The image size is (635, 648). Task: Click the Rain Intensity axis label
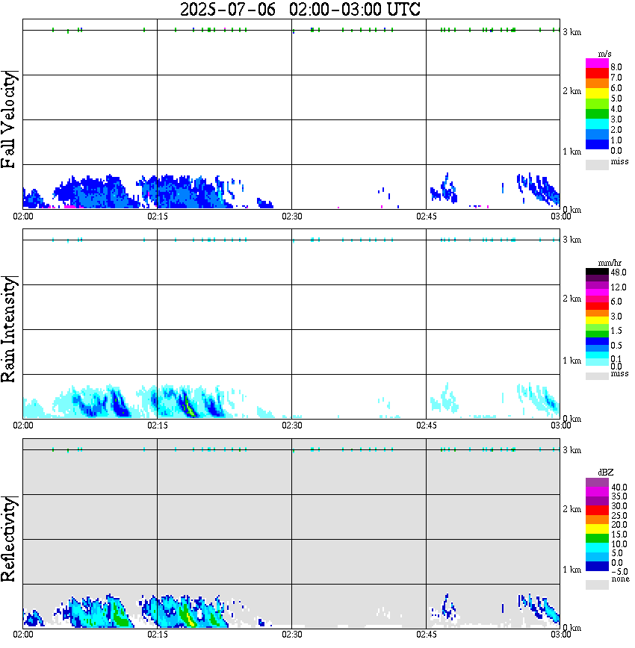coord(9,329)
